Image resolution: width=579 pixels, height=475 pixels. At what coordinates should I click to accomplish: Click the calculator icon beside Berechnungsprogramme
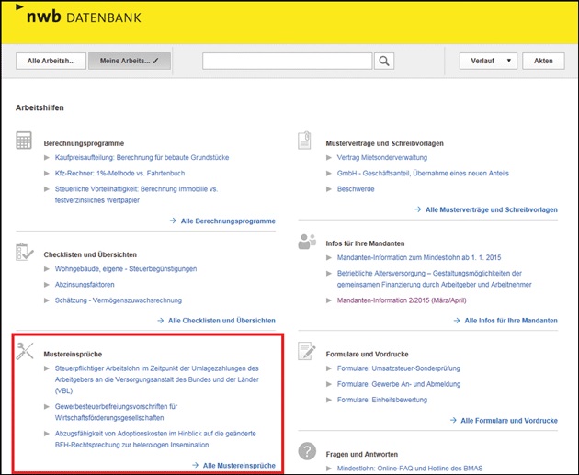coord(25,141)
